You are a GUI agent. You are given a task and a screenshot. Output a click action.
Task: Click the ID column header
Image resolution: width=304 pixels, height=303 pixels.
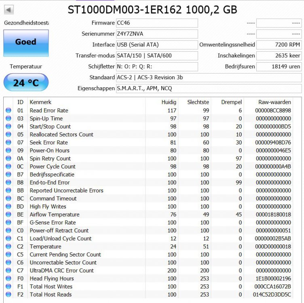20,102
